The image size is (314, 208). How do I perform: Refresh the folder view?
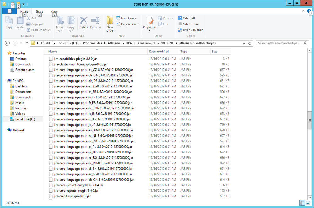[250, 43]
